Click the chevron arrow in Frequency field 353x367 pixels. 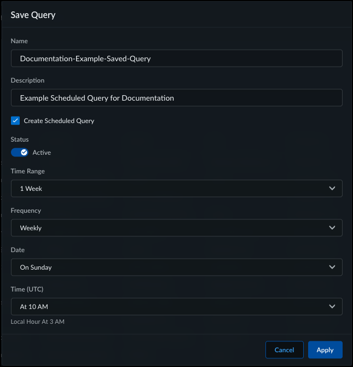[x=332, y=228]
